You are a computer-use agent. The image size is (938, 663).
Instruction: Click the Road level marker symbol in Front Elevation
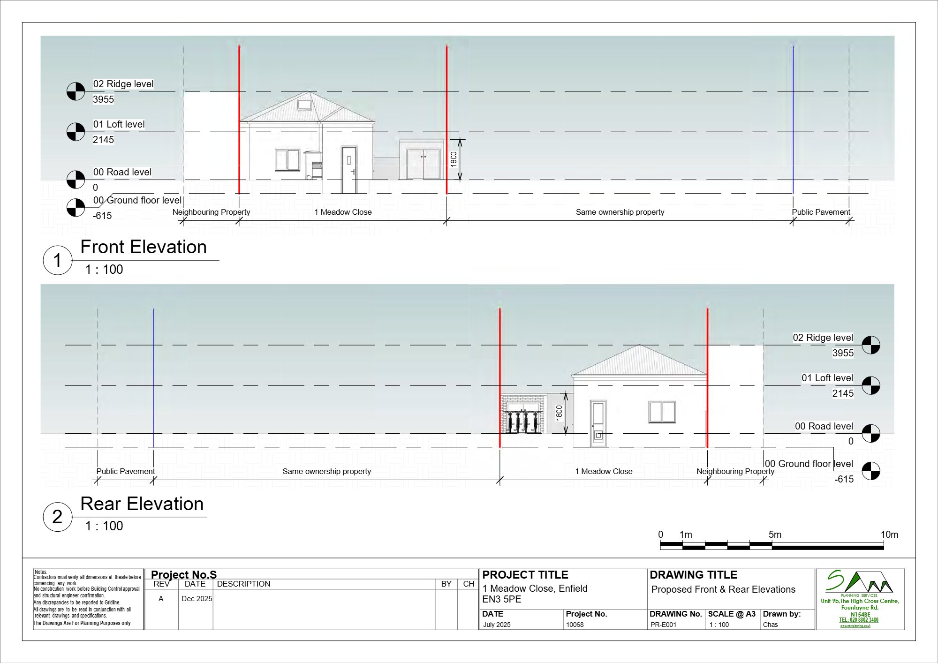[x=76, y=180]
